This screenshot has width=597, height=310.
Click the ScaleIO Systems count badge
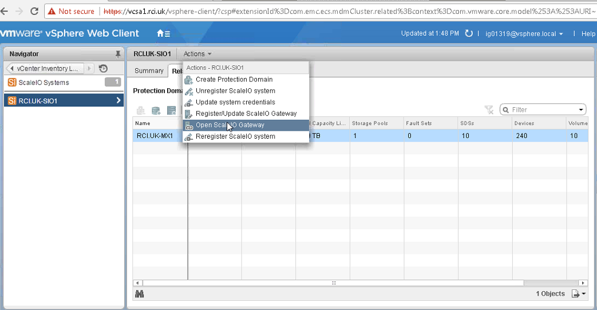[x=113, y=82]
